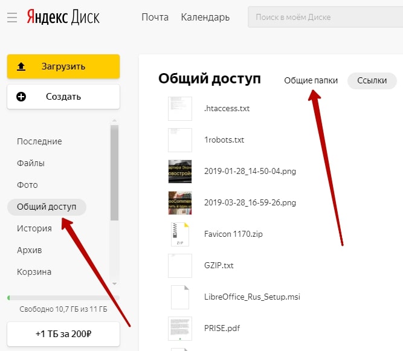The width and height of the screenshot is (403, 351).
Task: Click the +1 ТБ за 200₽ button
Action: coord(63,333)
